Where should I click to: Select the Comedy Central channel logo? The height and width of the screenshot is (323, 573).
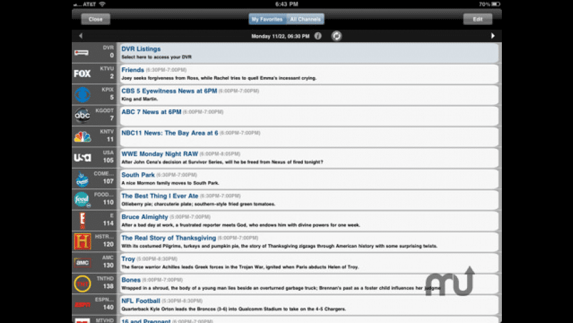click(82, 179)
